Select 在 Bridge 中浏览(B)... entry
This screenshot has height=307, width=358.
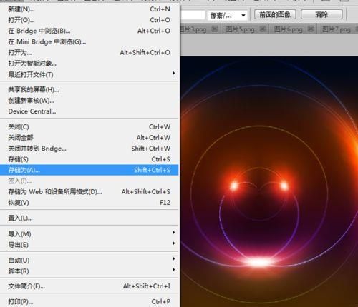[89, 31]
